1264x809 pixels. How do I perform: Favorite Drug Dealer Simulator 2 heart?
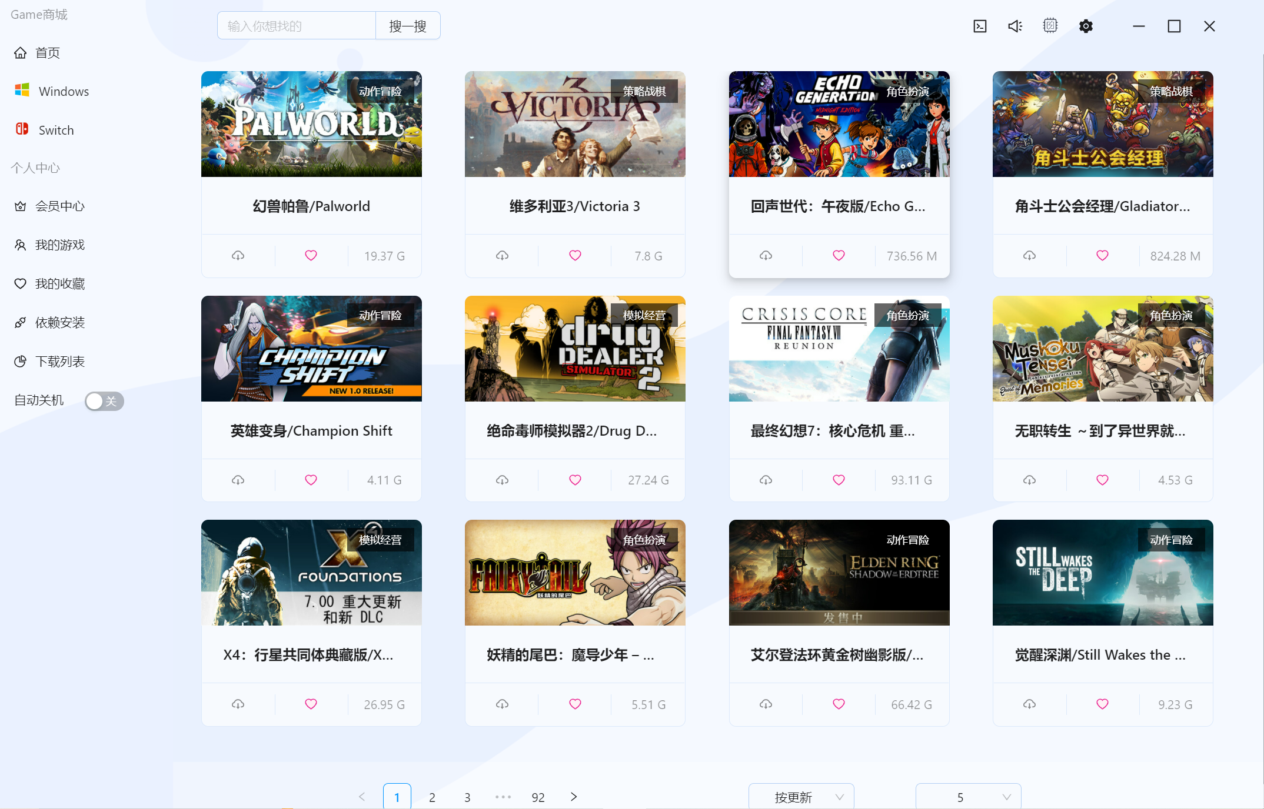click(x=575, y=480)
